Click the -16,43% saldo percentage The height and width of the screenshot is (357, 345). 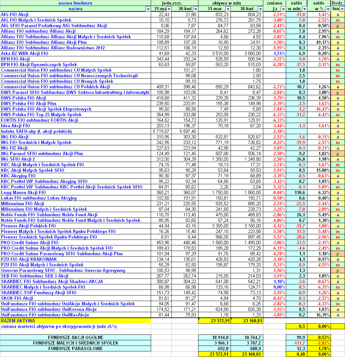pyautogui.click(x=319, y=109)
